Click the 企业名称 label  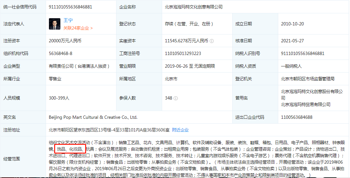click(127, 7)
